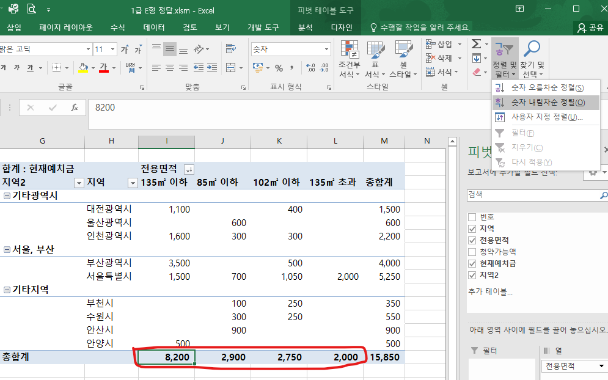Switch to the 분석 ribbon tab
608x380 pixels.
305,27
